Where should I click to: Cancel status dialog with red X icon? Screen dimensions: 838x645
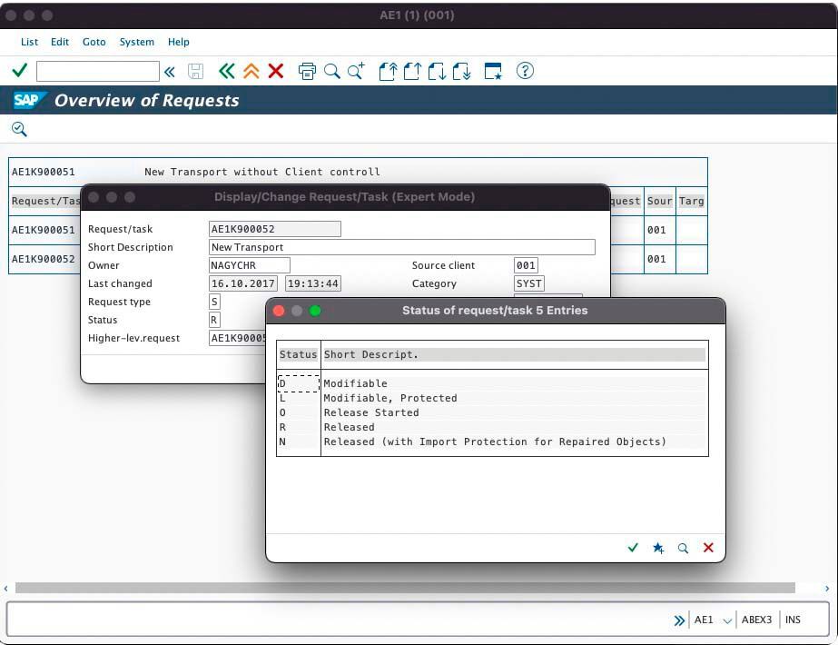point(708,548)
